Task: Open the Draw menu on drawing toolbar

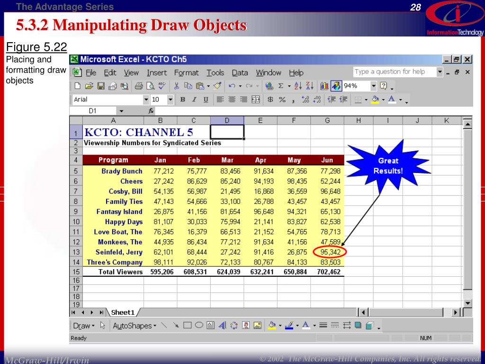Action: pyautogui.click(x=83, y=326)
